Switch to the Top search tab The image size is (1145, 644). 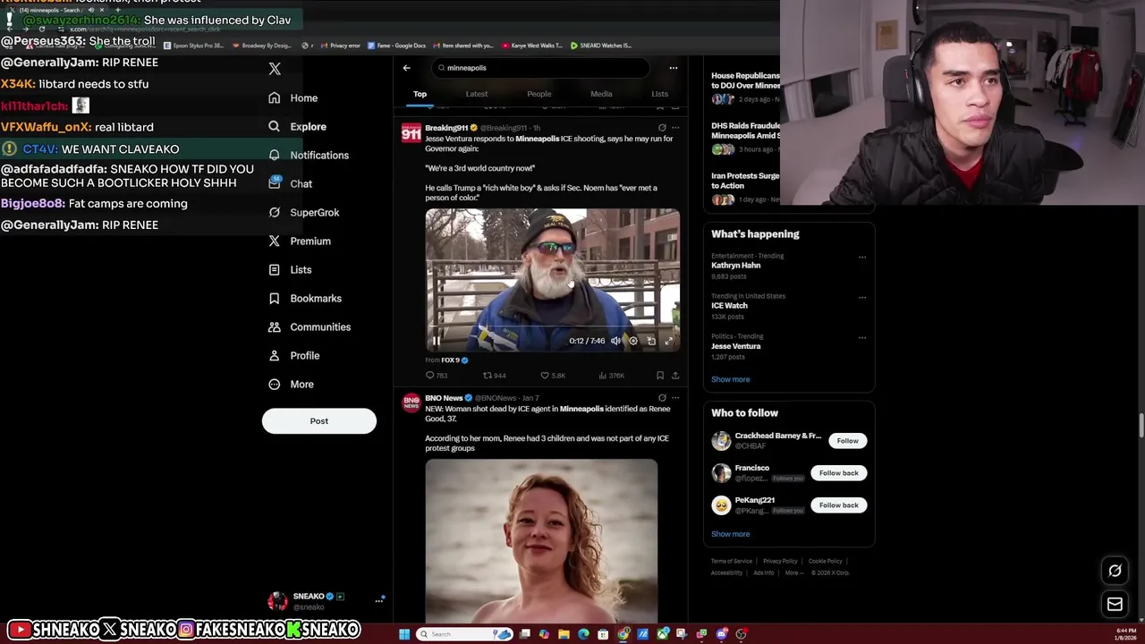coord(420,94)
